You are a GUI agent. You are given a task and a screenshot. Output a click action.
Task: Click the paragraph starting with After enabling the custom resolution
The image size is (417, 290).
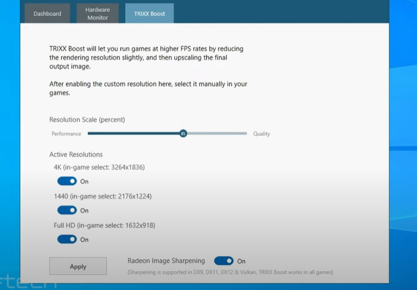(x=148, y=88)
